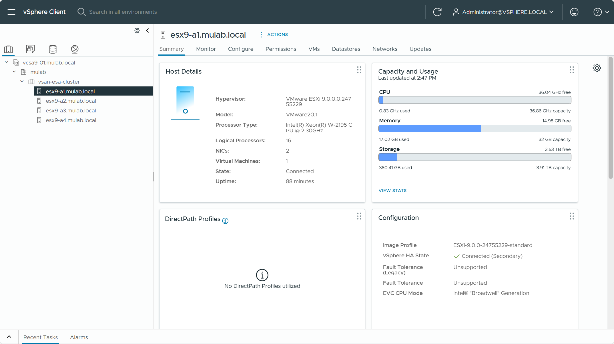Click the VIEW STATS link
The image size is (614, 344).
(392, 191)
